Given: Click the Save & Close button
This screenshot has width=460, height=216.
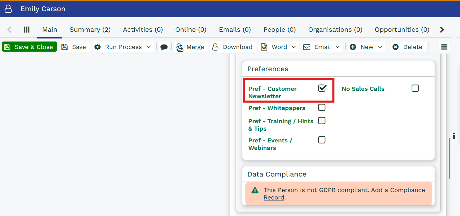Looking at the screenshot, I should tap(29, 47).
